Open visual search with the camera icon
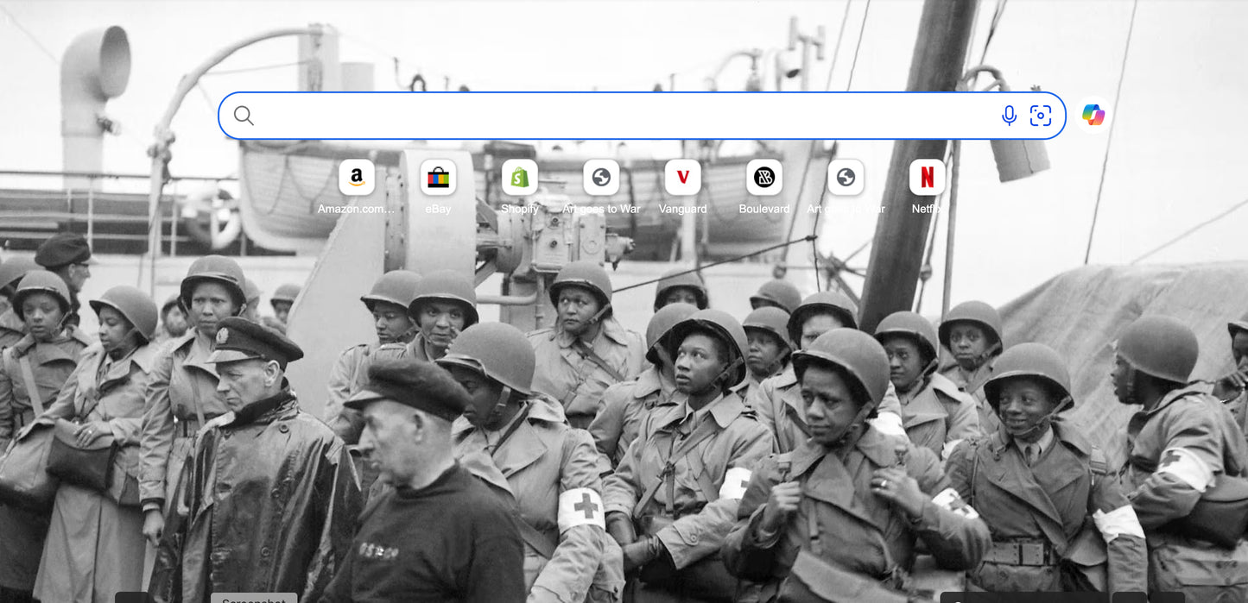Viewport: 1248px width, 603px height. tap(1041, 116)
